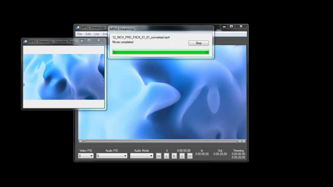Viewport: 333px width, 187px height.
Task: Click the fast forward >> button
Action: [190, 156]
